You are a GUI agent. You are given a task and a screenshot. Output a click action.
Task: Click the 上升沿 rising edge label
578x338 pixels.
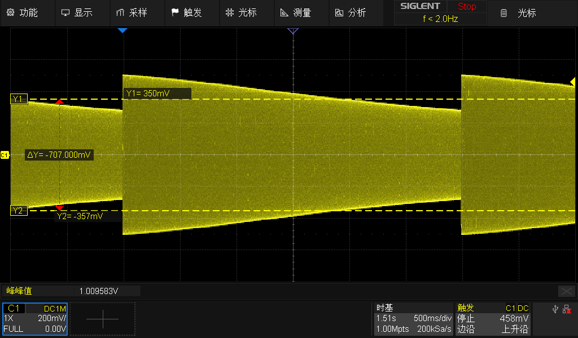[x=515, y=329]
